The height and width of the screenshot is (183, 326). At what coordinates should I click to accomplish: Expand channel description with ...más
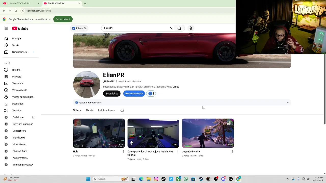coord(176,87)
